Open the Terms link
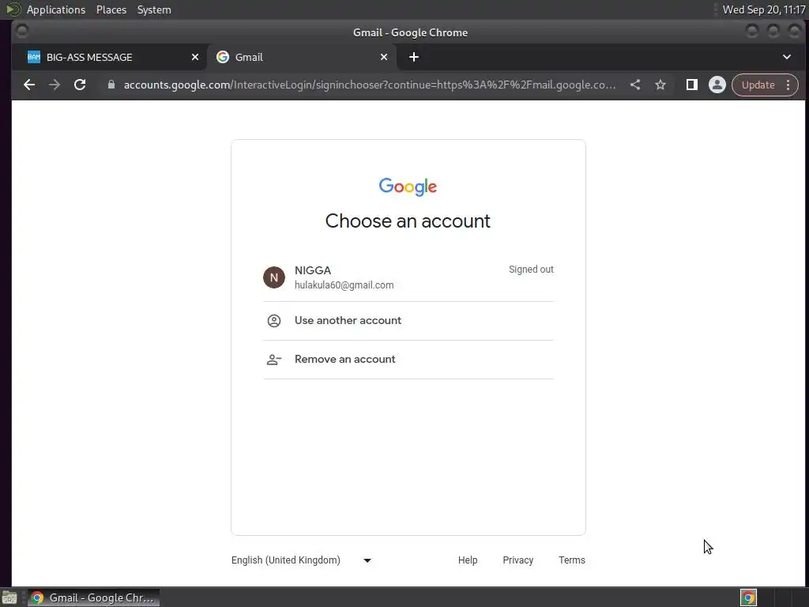The height and width of the screenshot is (607, 809). [x=572, y=560]
